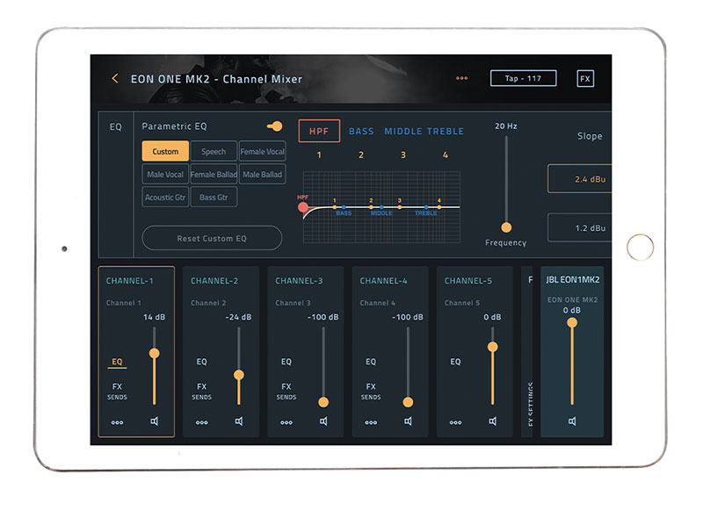
Task: Click the Channel-1 volume fader knob
Action: pyautogui.click(x=155, y=353)
